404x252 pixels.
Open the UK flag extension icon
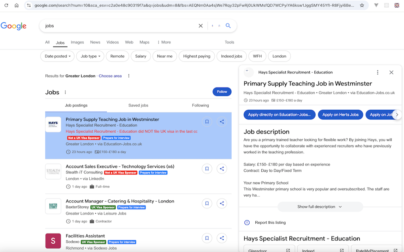[x=397, y=5]
